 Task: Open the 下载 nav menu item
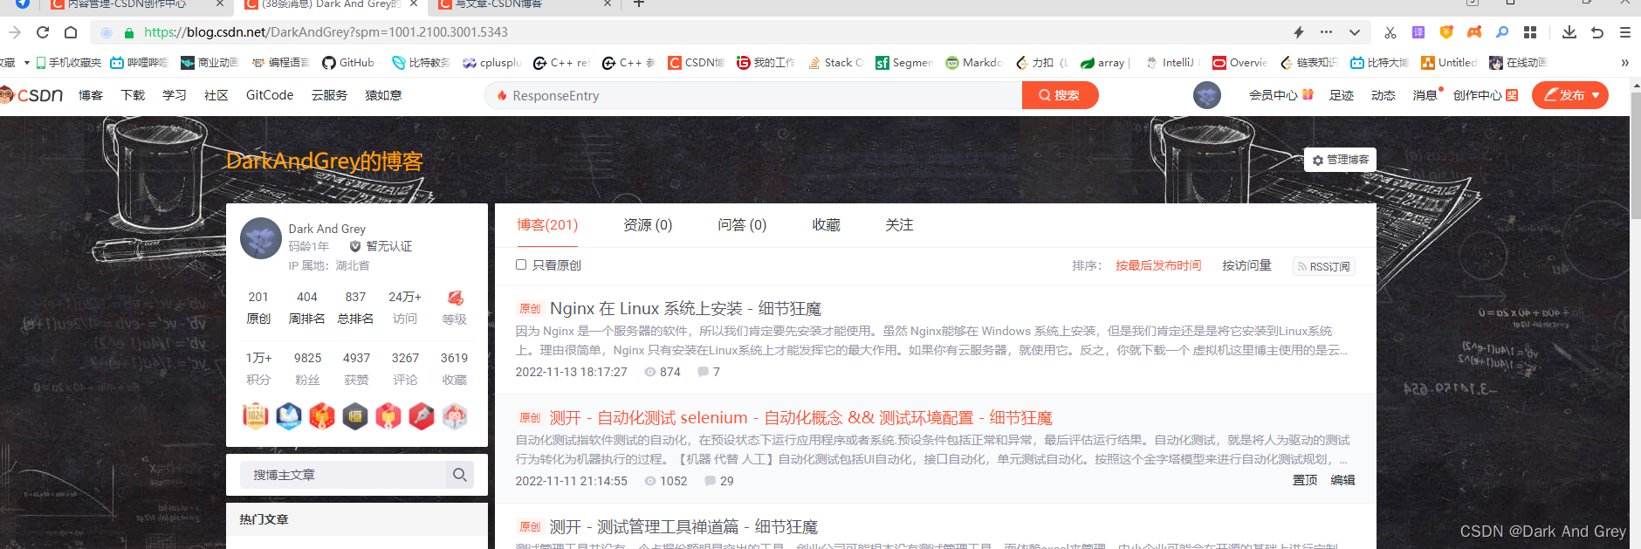pyautogui.click(x=133, y=95)
